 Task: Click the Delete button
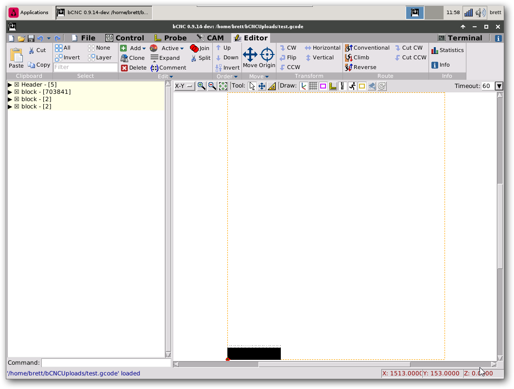134,68
